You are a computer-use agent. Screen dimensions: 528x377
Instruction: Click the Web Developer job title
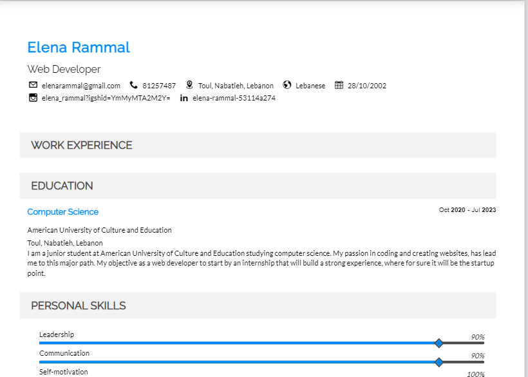(x=64, y=69)
